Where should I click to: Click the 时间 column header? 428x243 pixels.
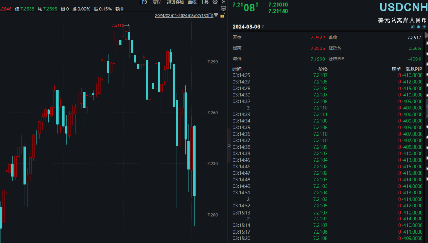tap(237, 69)
